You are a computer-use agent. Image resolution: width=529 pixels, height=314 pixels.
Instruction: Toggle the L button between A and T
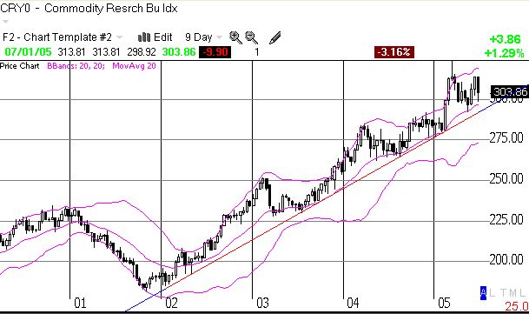493,293
